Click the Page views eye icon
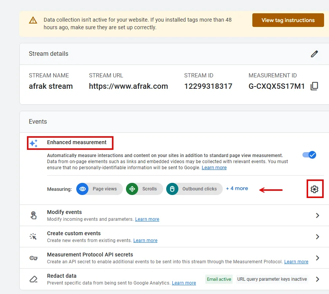The image size is (329, 294). point(82,189)
